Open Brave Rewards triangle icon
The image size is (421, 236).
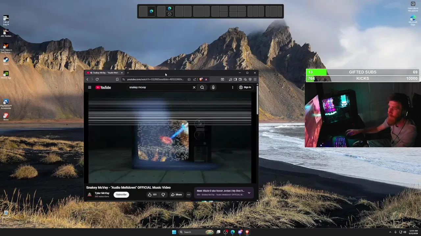tap(206, 79)
